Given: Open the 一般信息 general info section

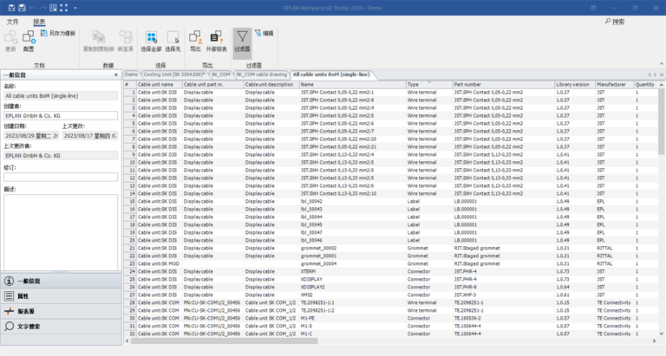Looking at the screenshot, I should [61, 281].
